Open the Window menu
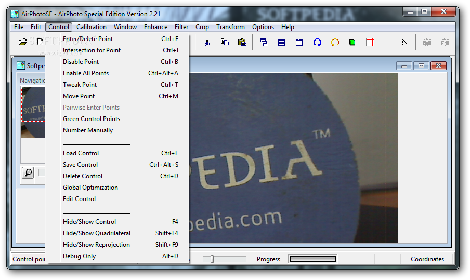470x280 pixels. point(125,27)
